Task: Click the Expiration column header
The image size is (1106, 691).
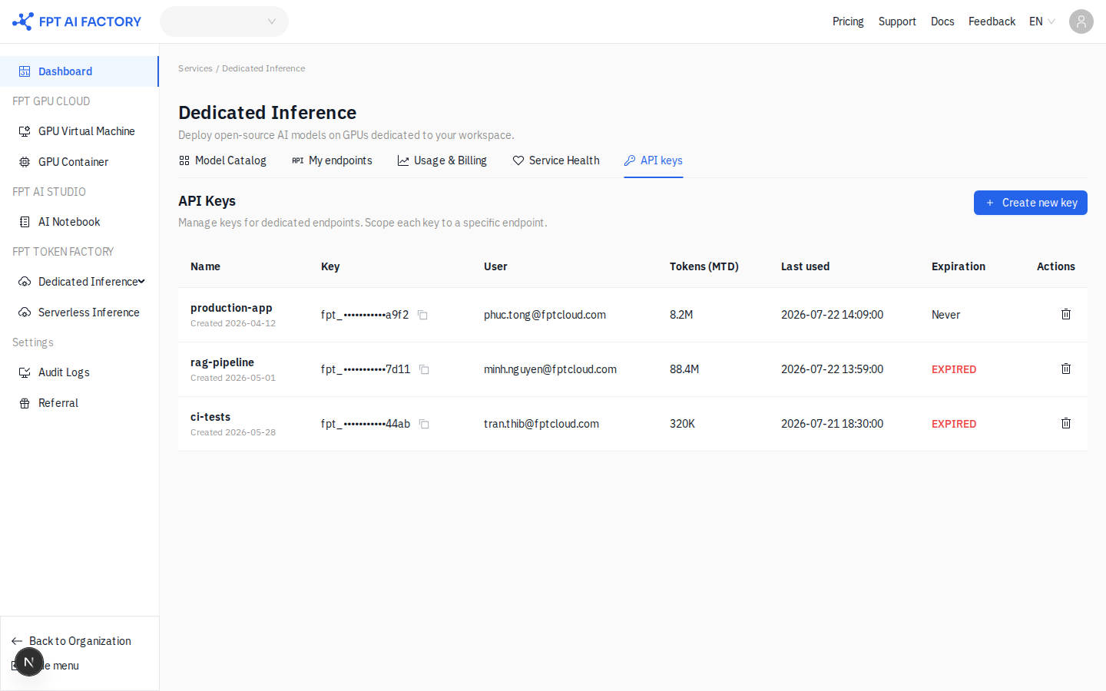Action: click(959, 266)
